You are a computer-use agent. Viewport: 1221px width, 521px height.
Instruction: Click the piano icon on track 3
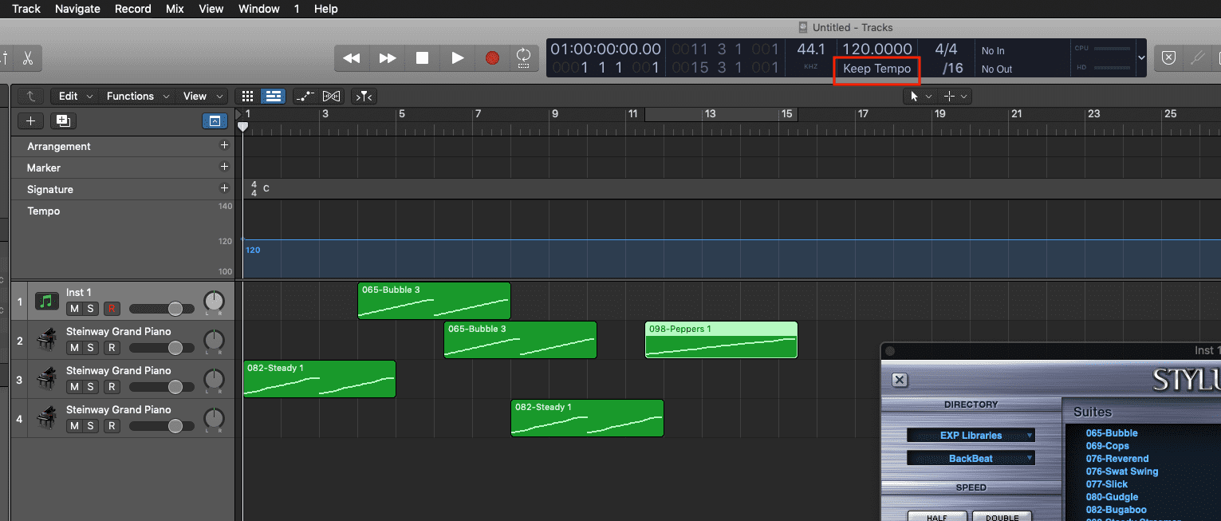pos(47,380)
